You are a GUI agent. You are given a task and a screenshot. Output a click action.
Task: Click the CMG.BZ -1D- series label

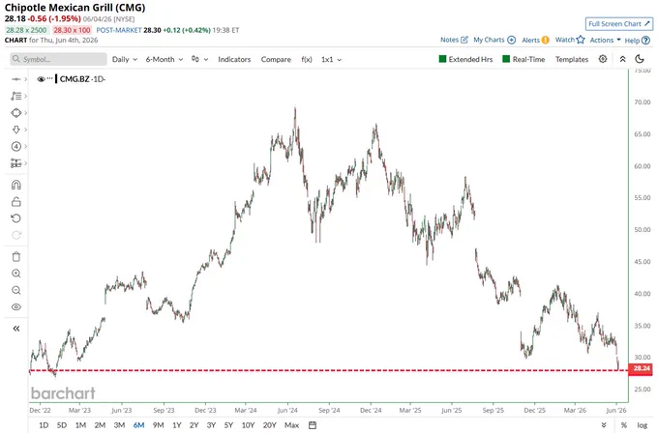(82, 79)
